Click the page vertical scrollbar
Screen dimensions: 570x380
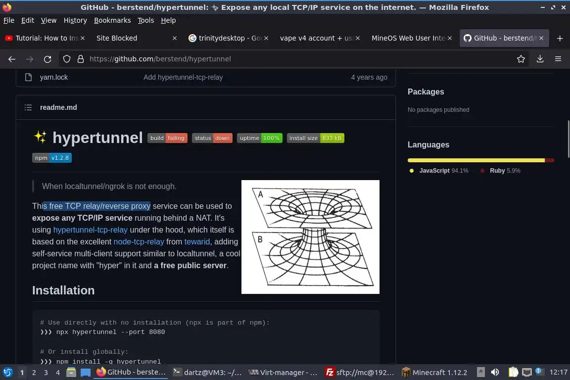(568, 139)
